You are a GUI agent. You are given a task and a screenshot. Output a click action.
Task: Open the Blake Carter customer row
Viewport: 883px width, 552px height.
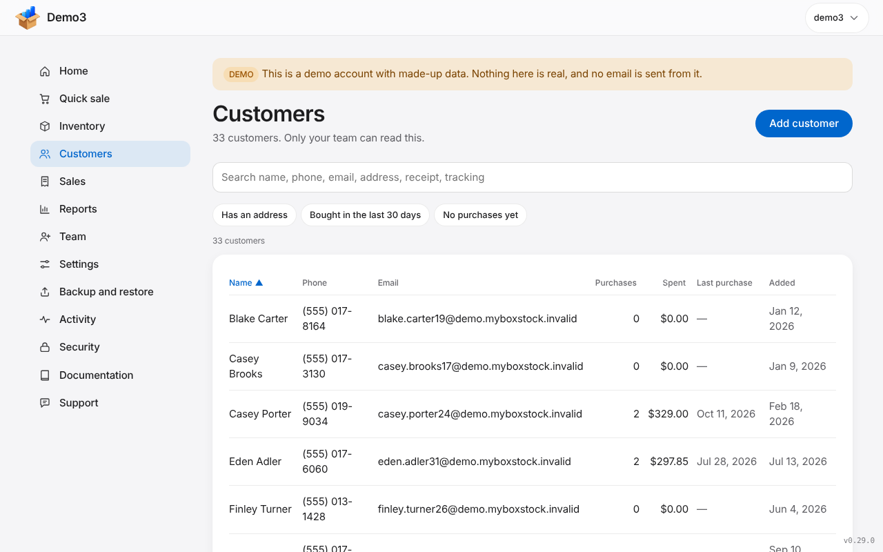533,319
